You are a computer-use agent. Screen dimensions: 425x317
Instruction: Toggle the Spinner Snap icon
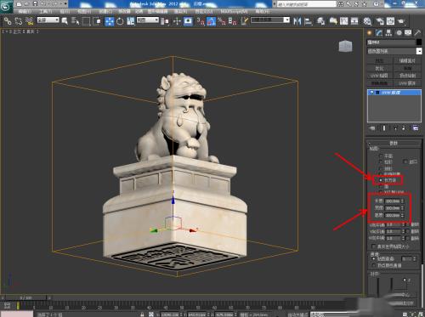232,21
